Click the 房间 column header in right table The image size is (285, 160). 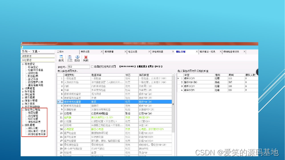tap(236, 75)
